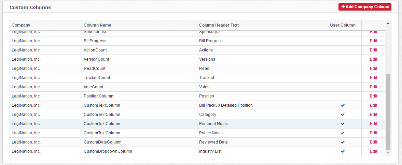Sort by Column Name header
402x165 pixels.
coord(97,25)
